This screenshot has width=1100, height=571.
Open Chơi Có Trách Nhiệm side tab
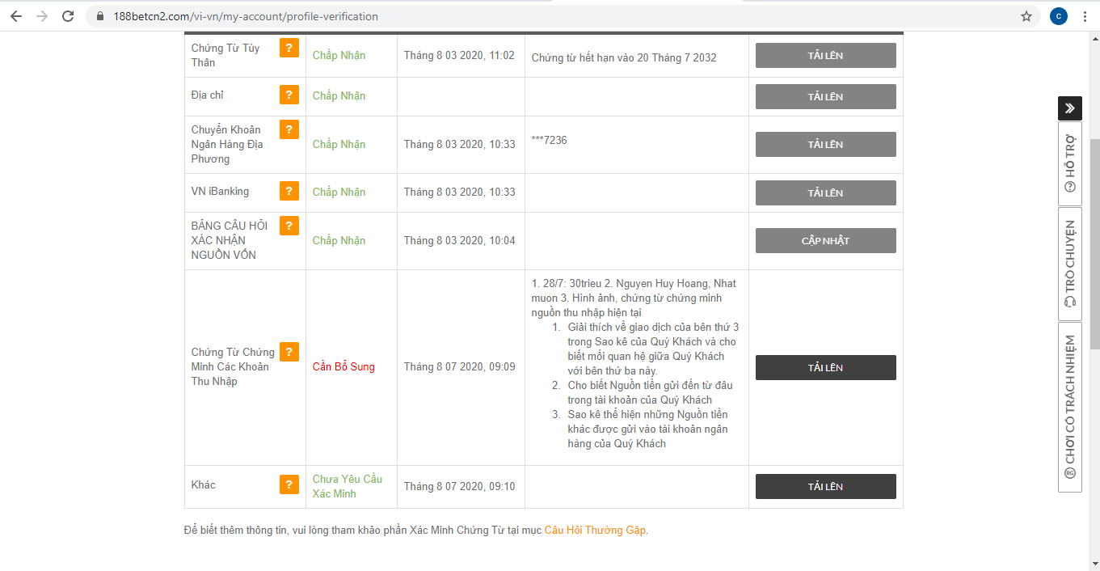[x=1069, y=406]
